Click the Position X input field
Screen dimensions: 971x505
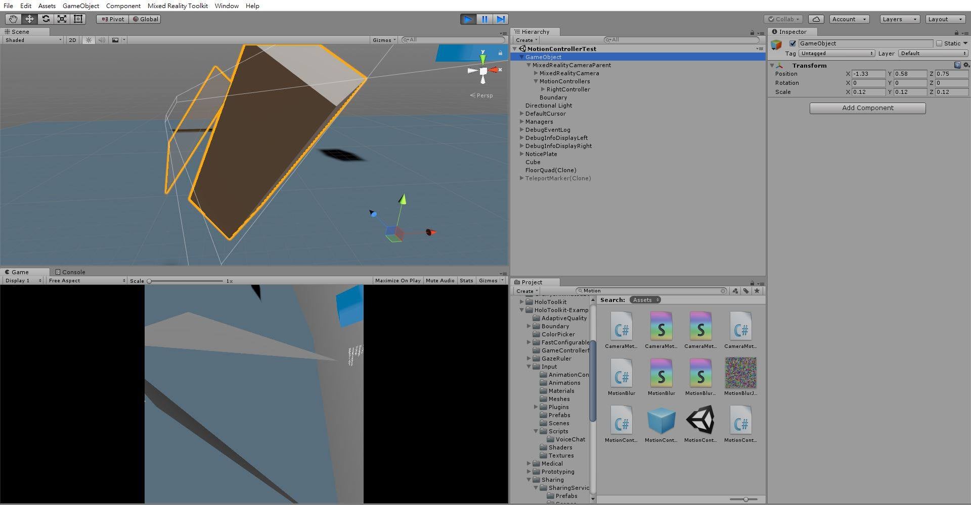point(868,74)
